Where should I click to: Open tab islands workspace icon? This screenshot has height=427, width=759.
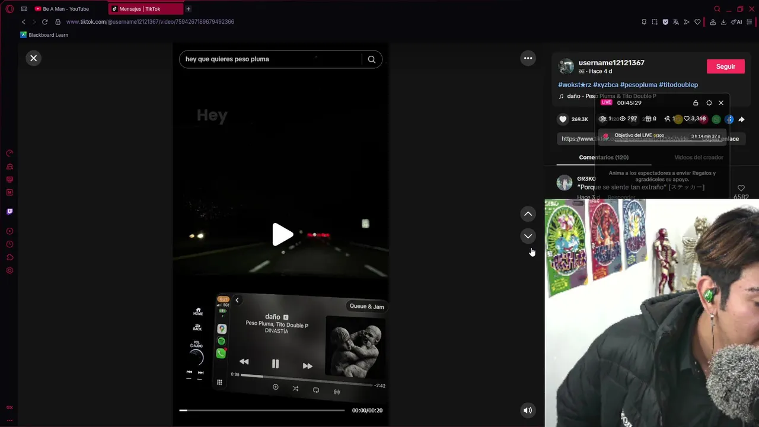24,9
